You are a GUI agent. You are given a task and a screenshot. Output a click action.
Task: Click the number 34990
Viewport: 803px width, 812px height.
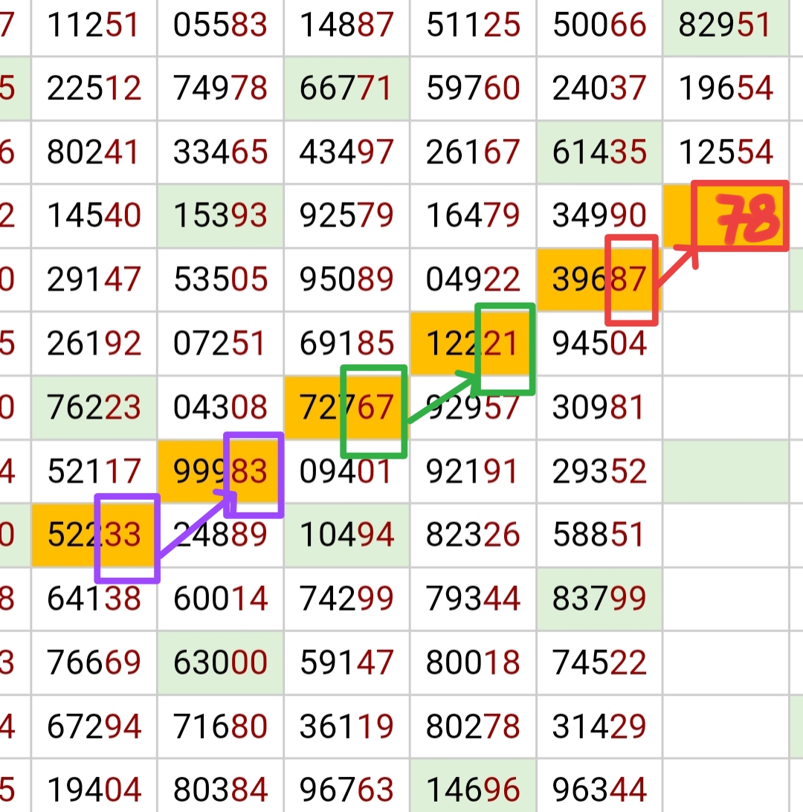599,216
